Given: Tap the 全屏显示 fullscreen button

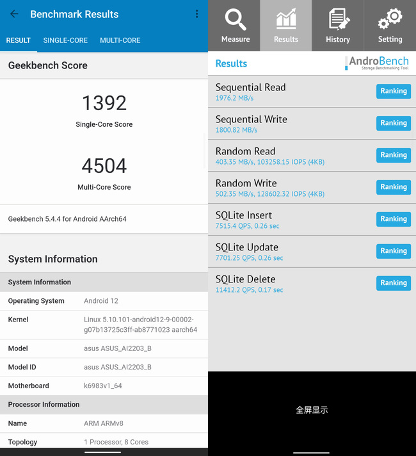Looking at the screenshot, I should pos(312,410).
